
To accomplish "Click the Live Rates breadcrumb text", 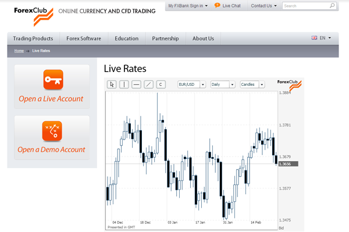I will point(41,51).
